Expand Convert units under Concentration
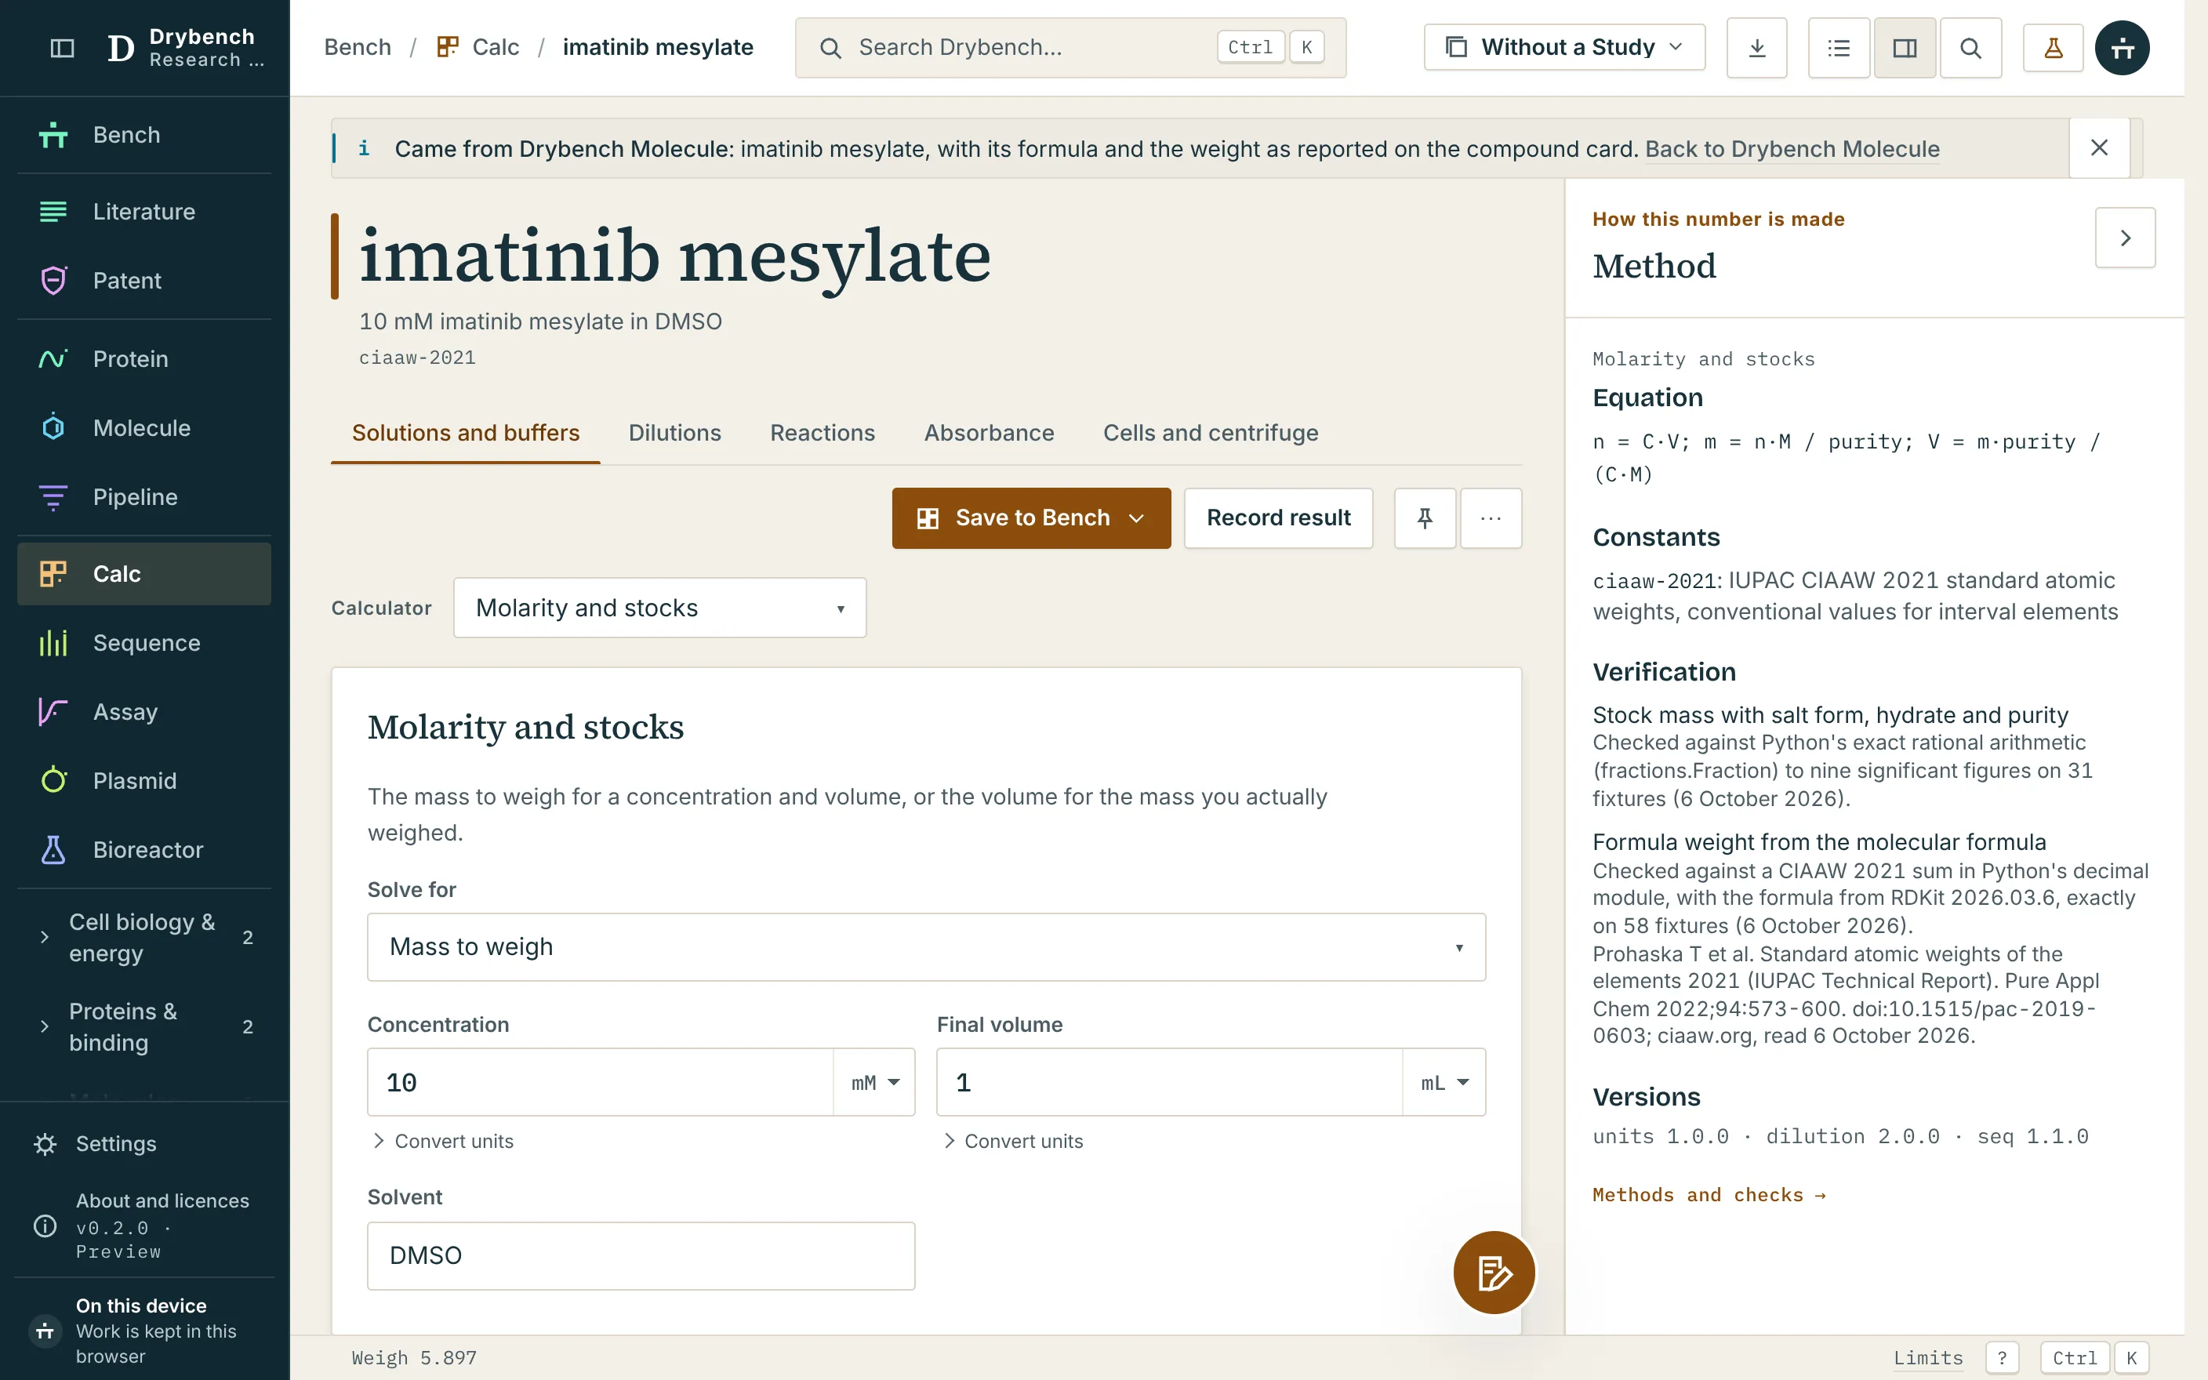 click(444, 1141)
